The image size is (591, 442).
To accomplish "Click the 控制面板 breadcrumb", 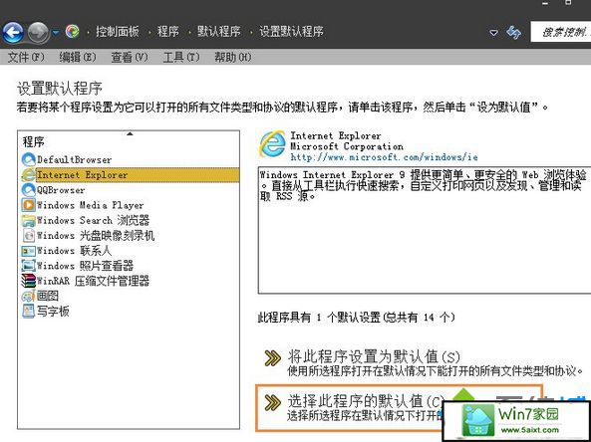I will 118,31.
